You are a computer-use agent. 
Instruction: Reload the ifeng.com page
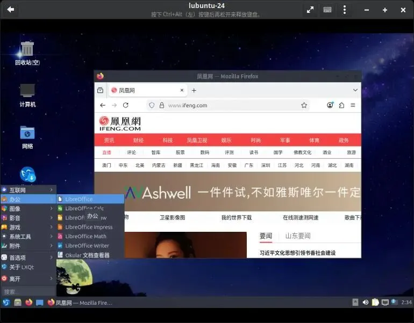pyautogui.click(x=126, y=105)
